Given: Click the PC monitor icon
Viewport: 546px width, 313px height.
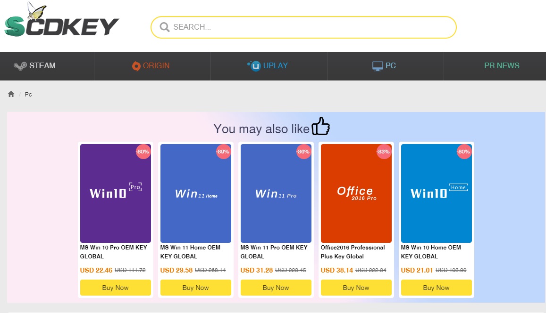Looking at the screenshot, I should 378,66.
